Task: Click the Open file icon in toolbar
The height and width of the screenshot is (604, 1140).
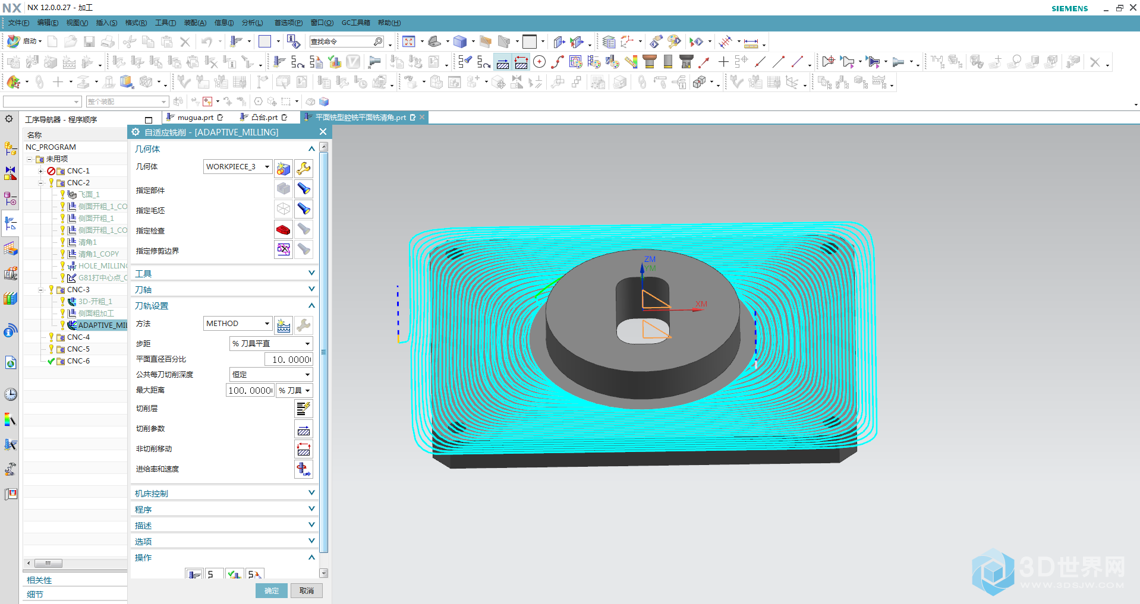Action: [x=71, y=42]
